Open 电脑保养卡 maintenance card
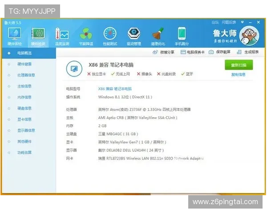This screenshot has width=267, height=213. pos(193,52)
